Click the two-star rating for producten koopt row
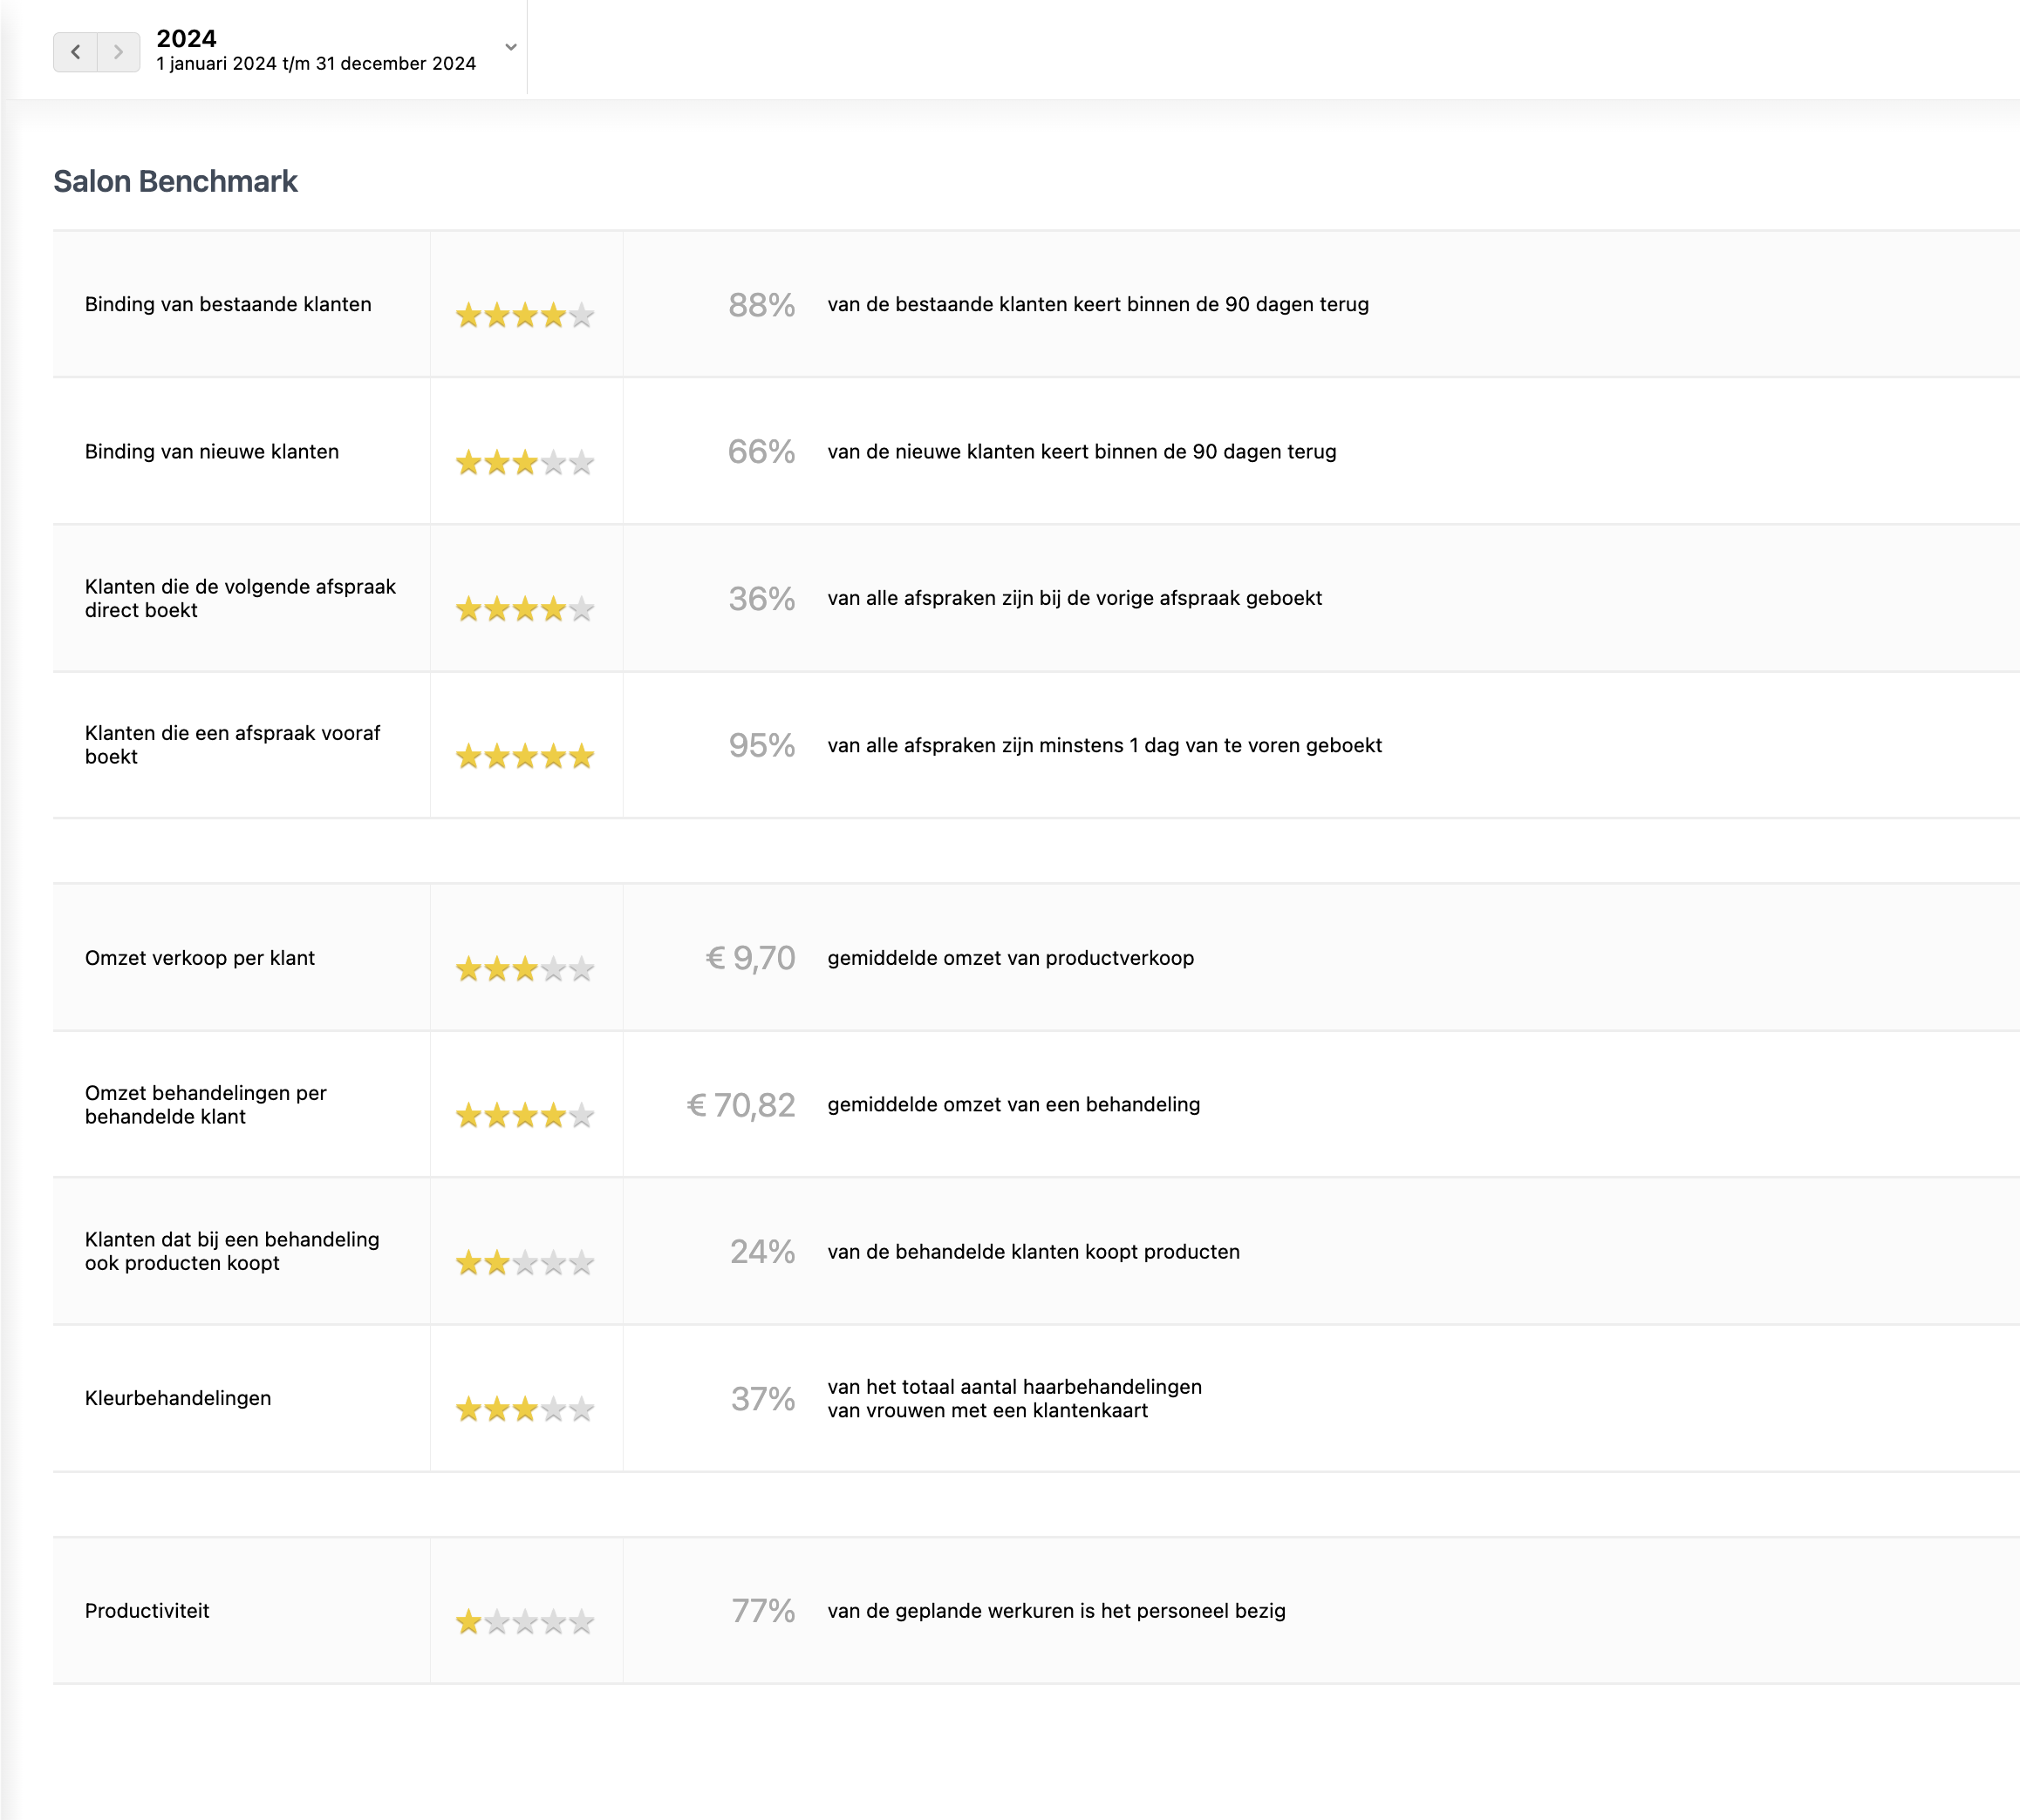Viewport: 2020px width, 1820px height. click(524, 1263)
